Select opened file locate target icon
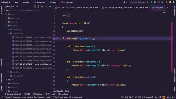 (35, 7)
